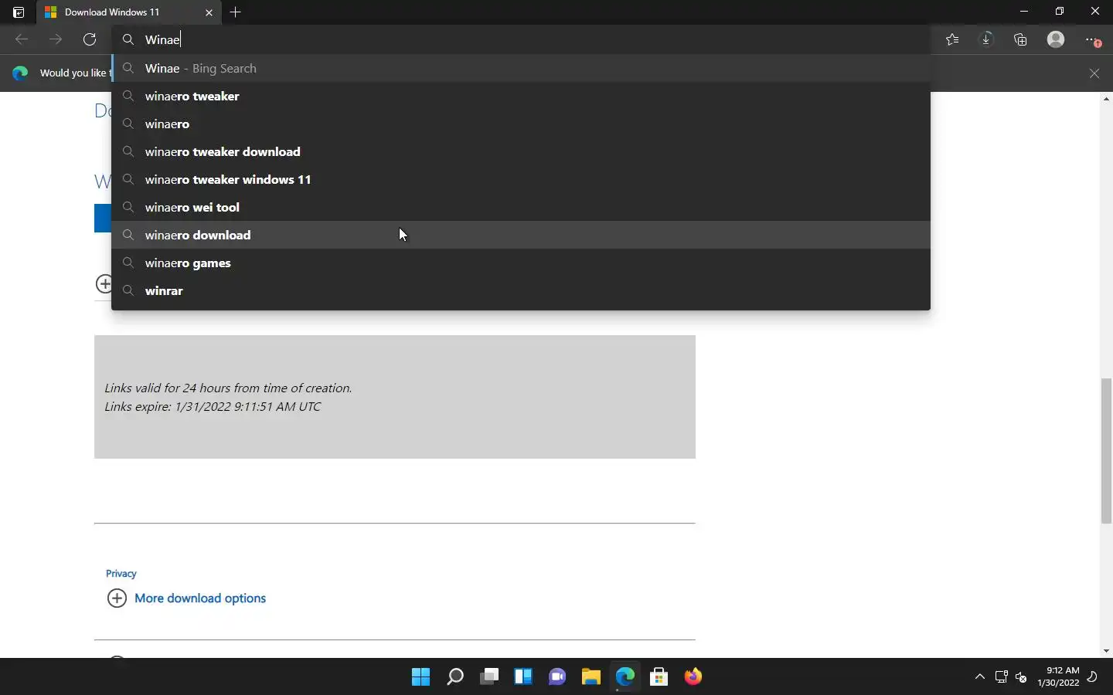This screenshot has width=1113, height=695.
Task: Open the Widgets taskbar icon
Action: [x=523, y=676]
